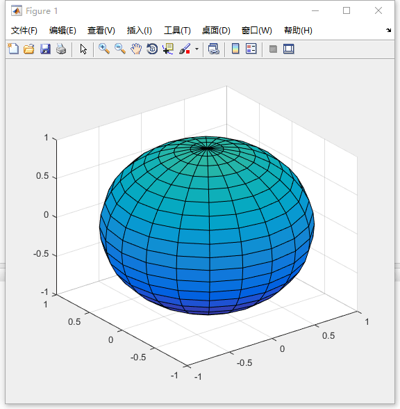The height and width of the screenshot is (409, 400).
Task: Insert a colorbar using the toolbar icon
Action: pos(235,49)
